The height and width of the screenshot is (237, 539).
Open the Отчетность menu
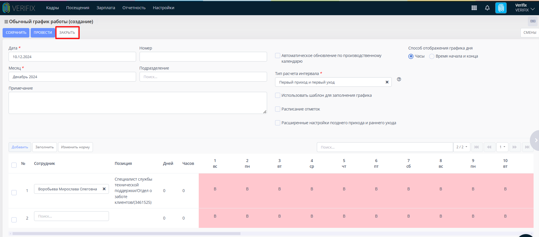[x=134, y=8]
